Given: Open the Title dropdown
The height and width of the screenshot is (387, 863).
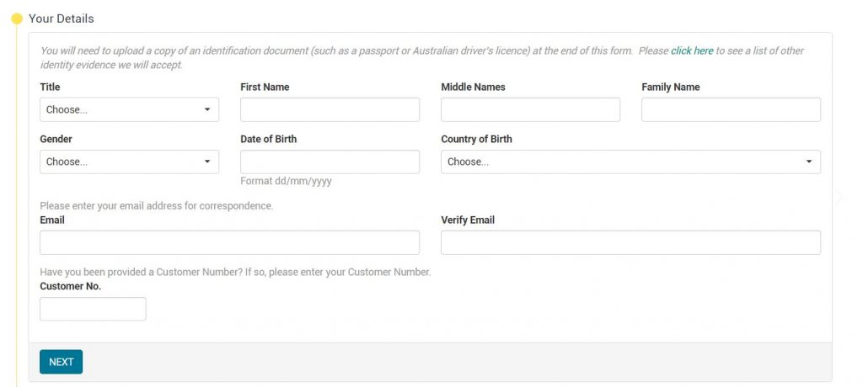Looking at the screenshot, I should (129, 109).
